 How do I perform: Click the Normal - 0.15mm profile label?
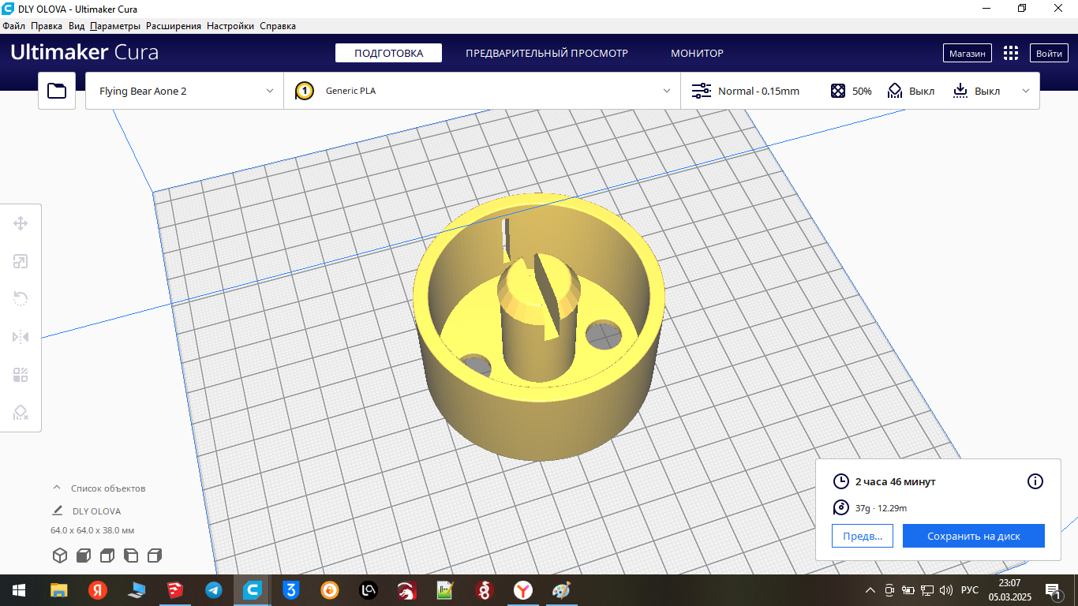click(758, 91)
